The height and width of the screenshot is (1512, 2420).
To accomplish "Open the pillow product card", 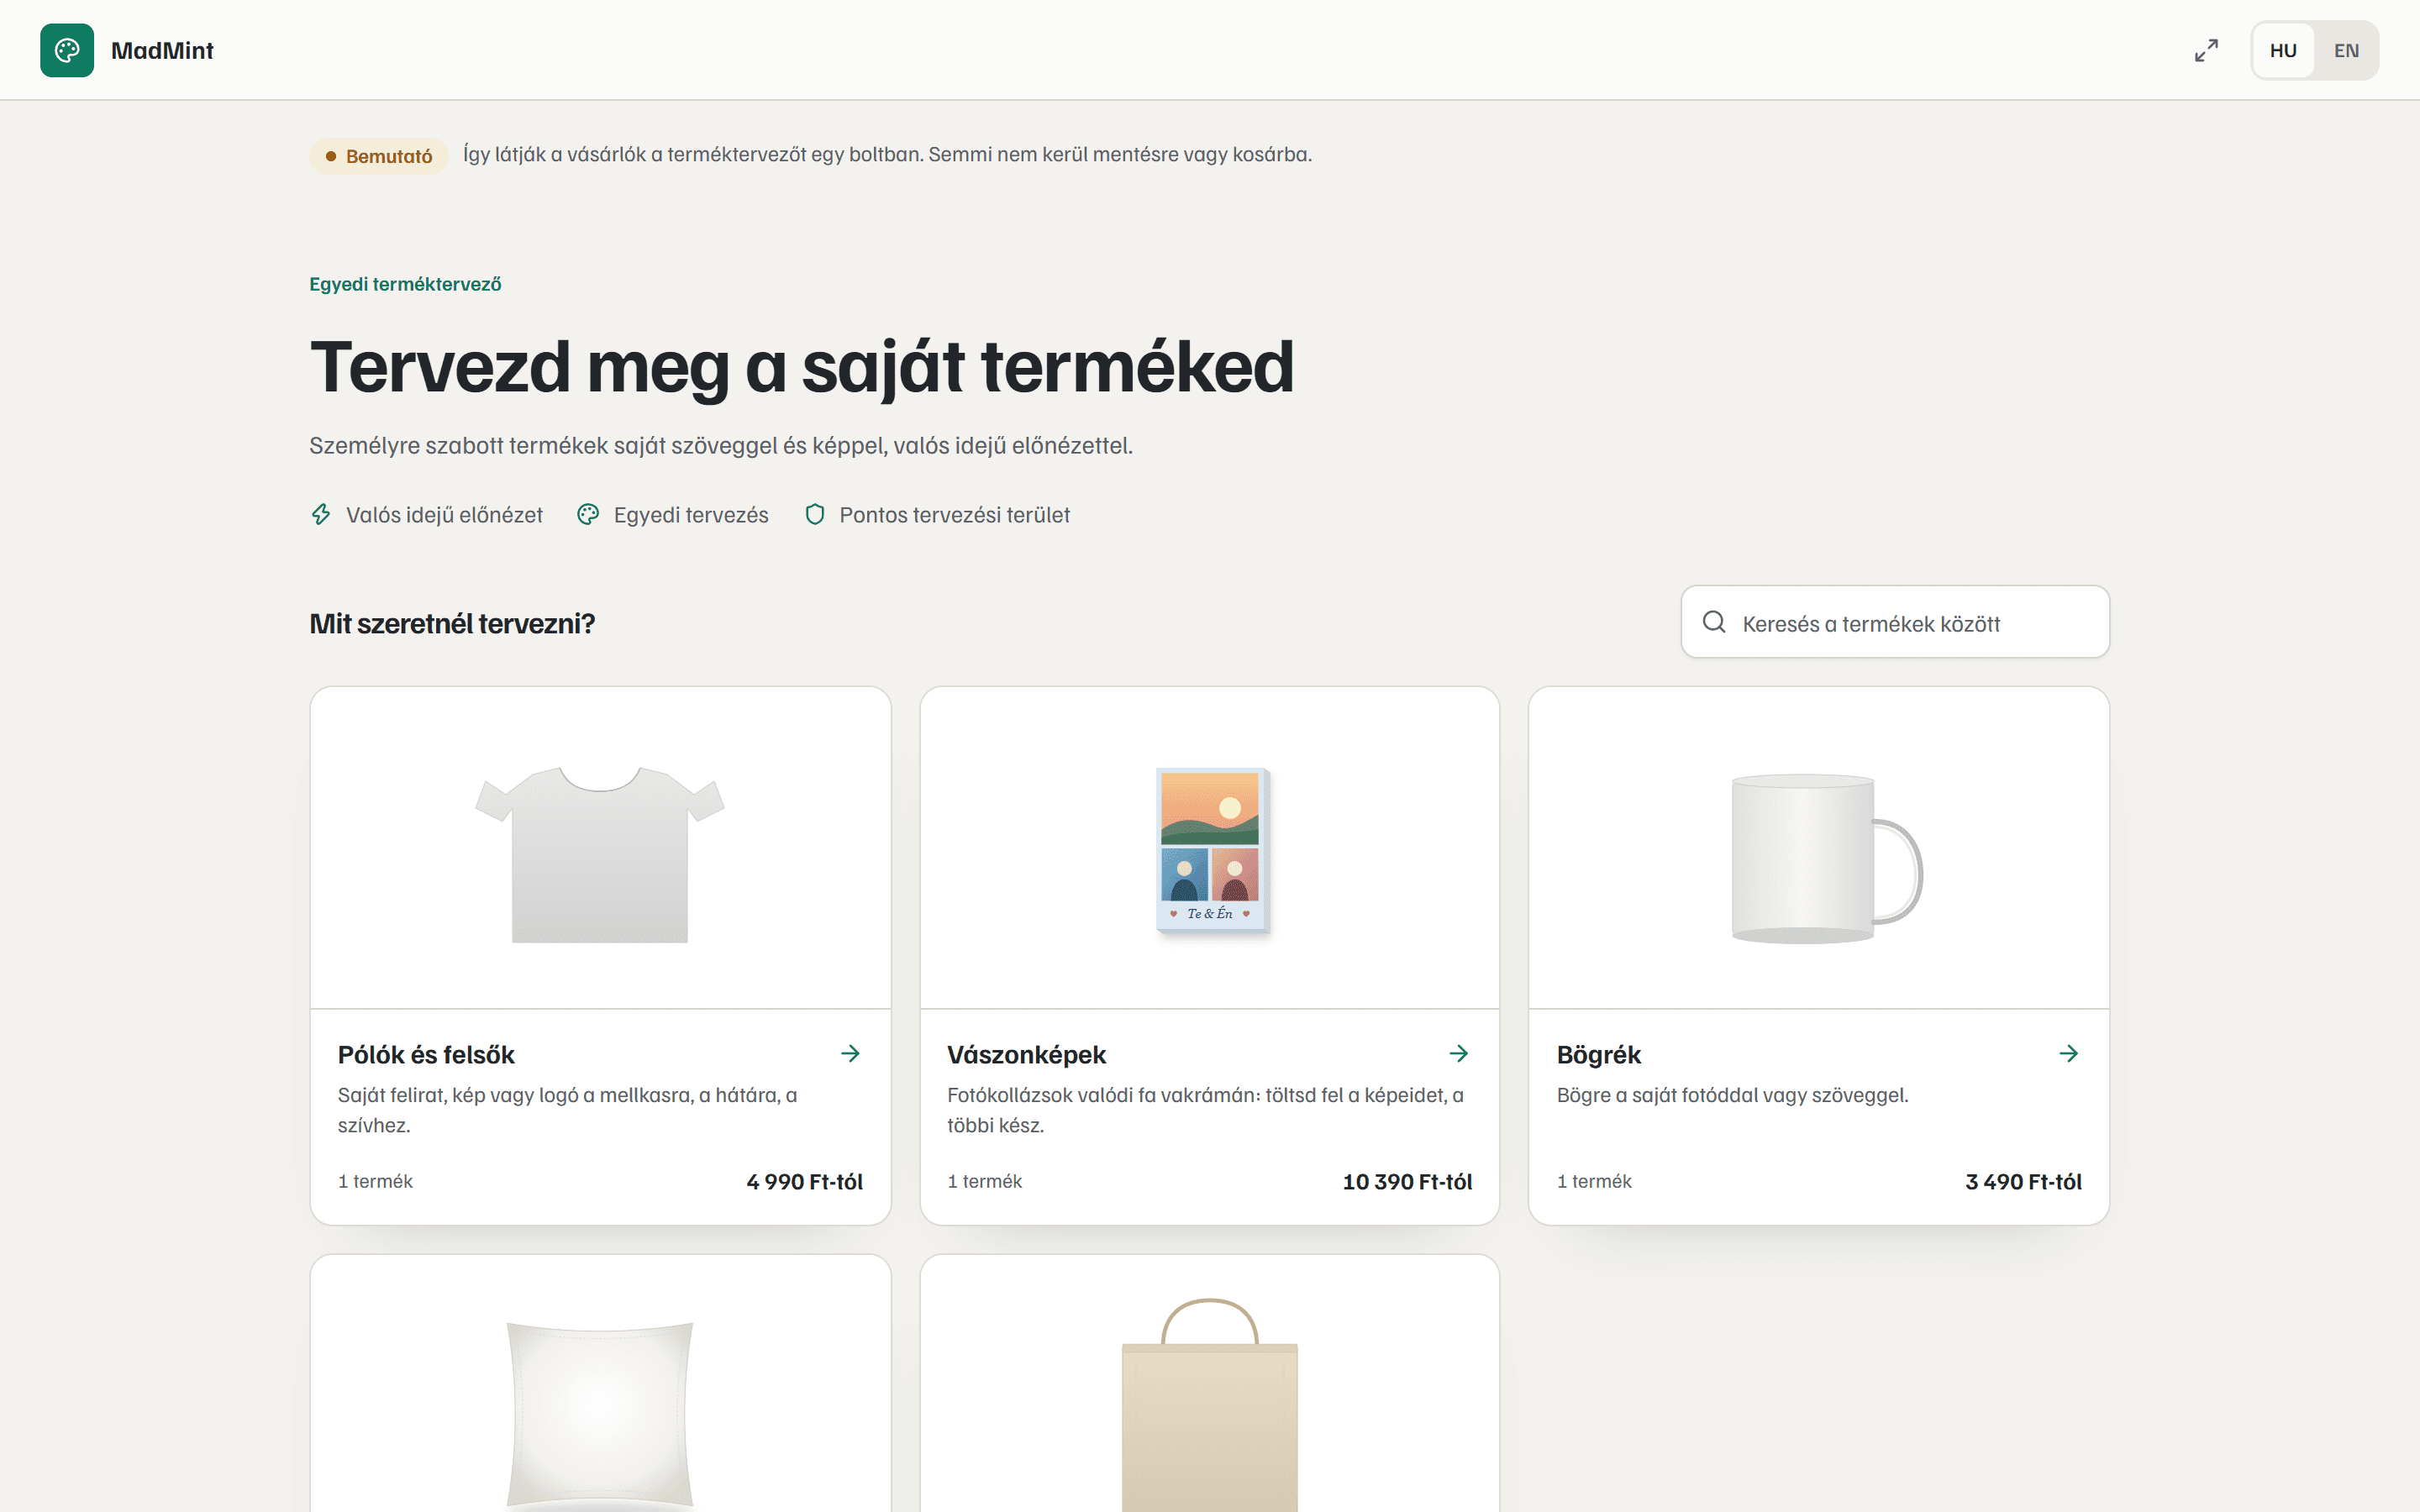I will [x=600, y=1384].
